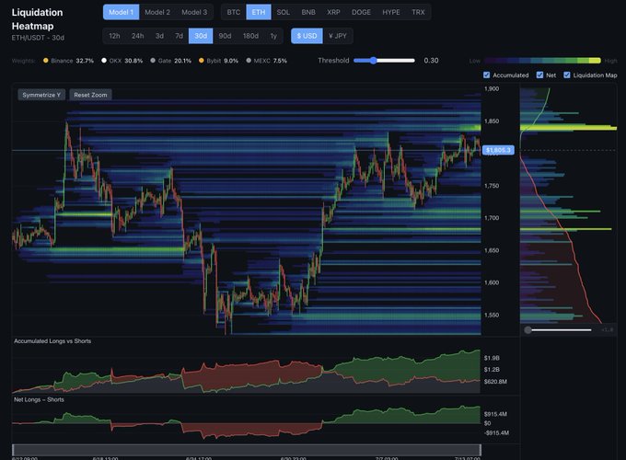Set time range to 30d

pos(201,36)
